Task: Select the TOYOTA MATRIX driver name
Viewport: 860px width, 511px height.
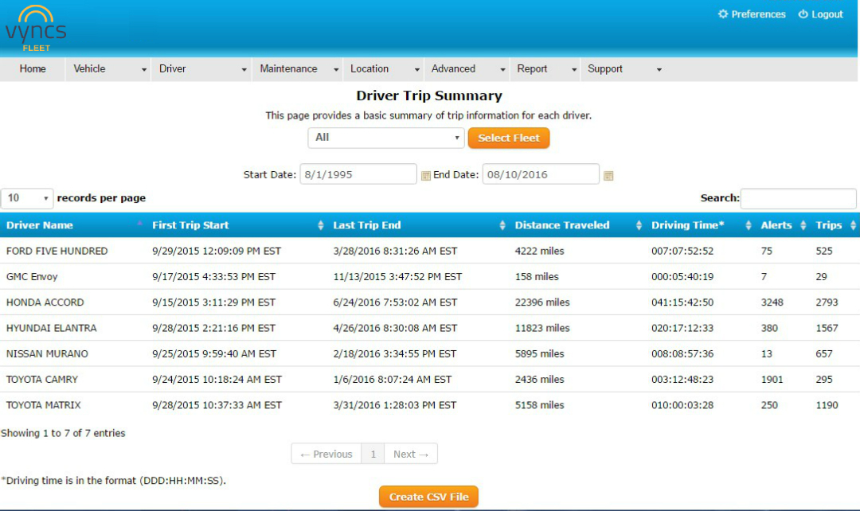Action: pos(43,405)
